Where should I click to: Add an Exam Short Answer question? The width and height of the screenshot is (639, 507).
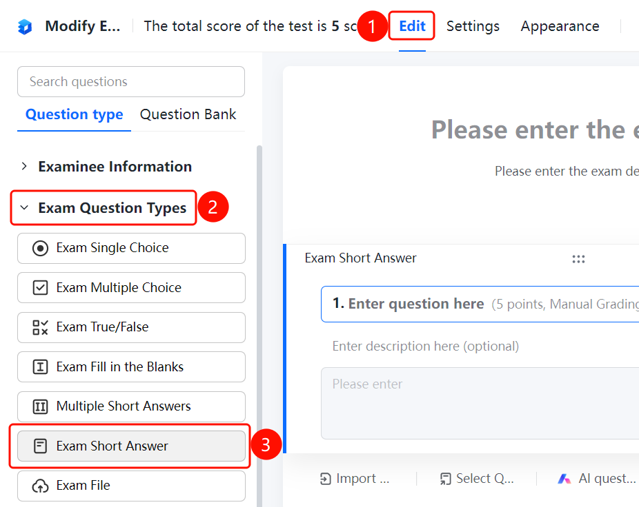(131, 446)
